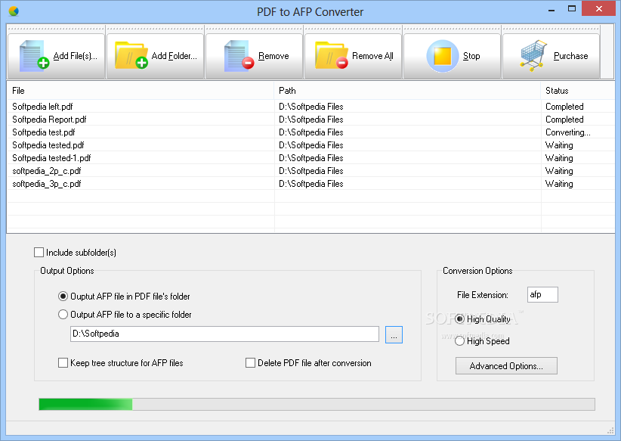Click the Add Folder toolbar button
The image size is (621, 441).
[156, 56]
